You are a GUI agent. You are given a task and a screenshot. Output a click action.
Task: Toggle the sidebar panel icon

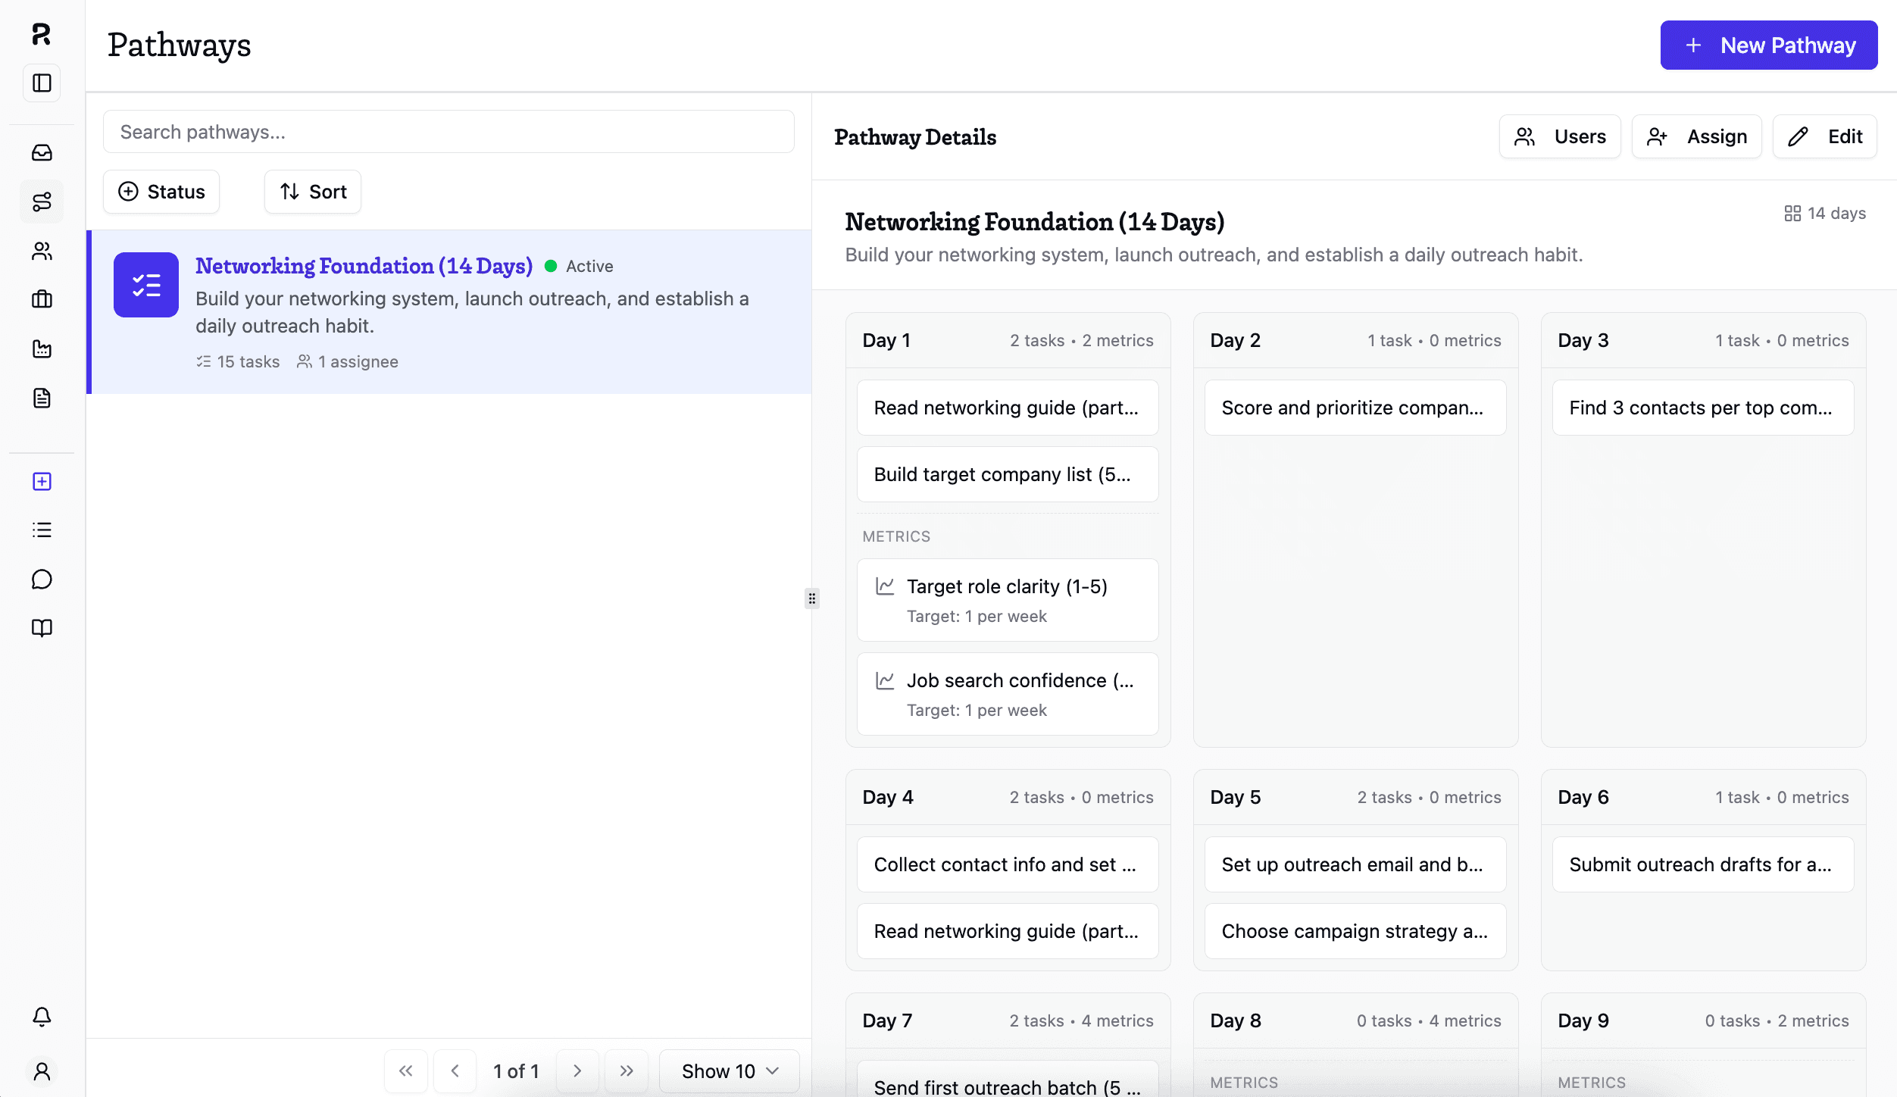pos(42,83)
